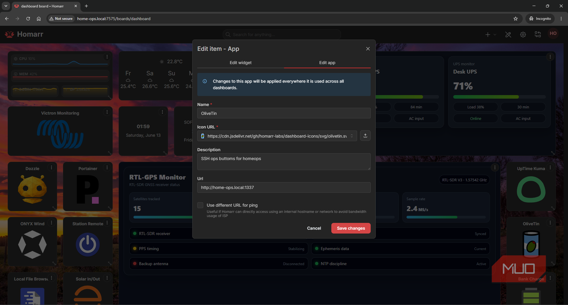Open the Dozzle app icon
The height and width of the screenshot is (305, 568).
(32, 189)
